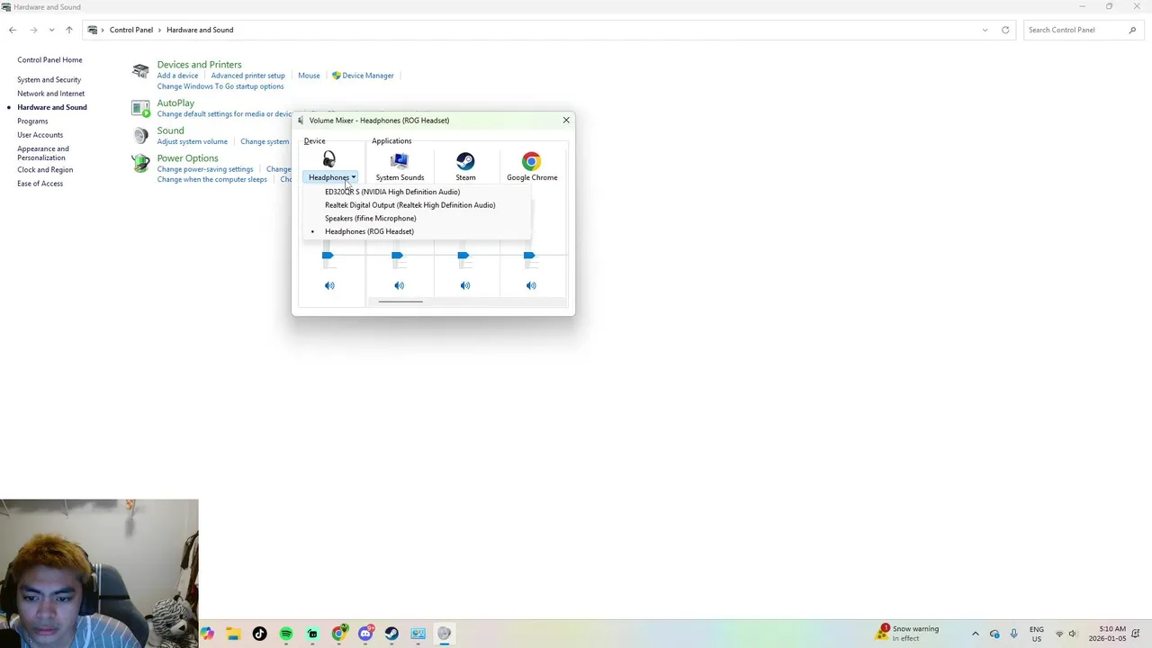1152x648 pixels.
Task: Open Ease of Access category
Action: pyautogui.click(x=40, y=184)
